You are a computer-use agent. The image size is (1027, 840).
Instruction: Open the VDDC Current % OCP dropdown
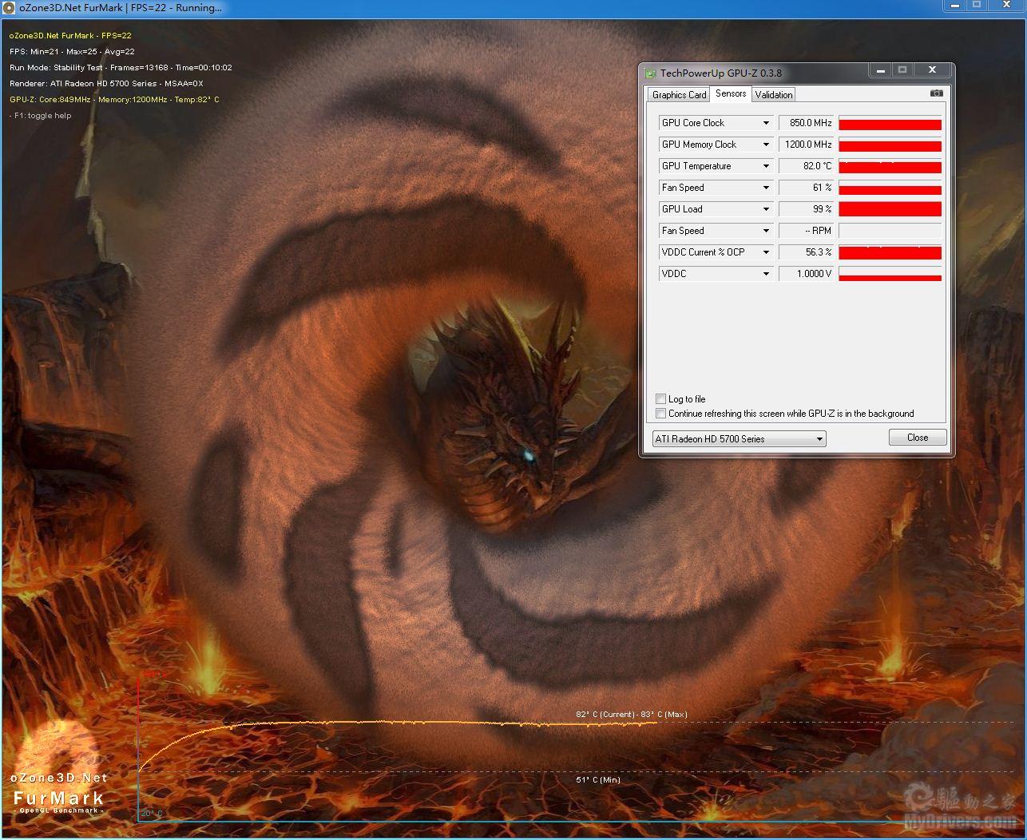[765, 252]
